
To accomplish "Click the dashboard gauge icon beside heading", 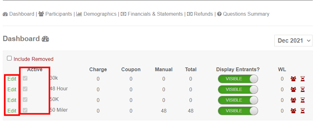I will click(x=45, y=39).
